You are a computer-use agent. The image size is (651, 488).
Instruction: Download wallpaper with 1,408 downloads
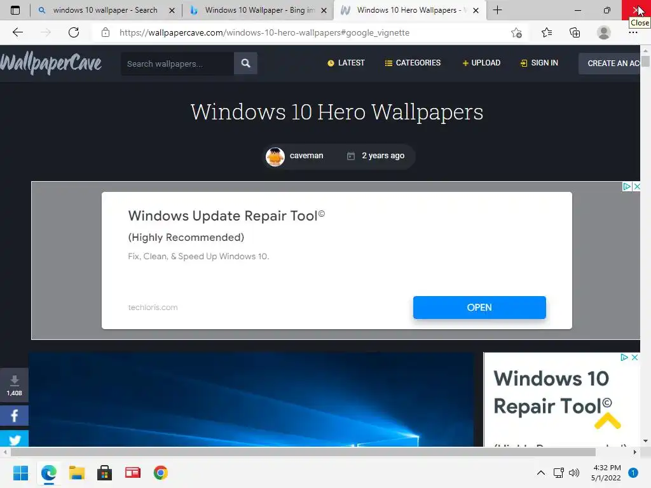click(x=14, y=385)
